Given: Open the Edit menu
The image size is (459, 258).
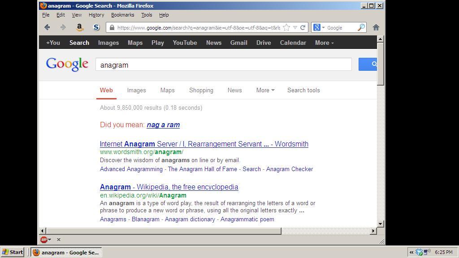Looking at the screenshot, I should click(61, 15).
